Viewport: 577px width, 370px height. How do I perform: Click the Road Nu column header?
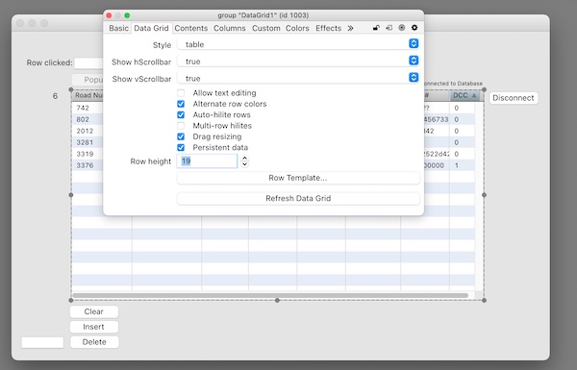[88, 96]
